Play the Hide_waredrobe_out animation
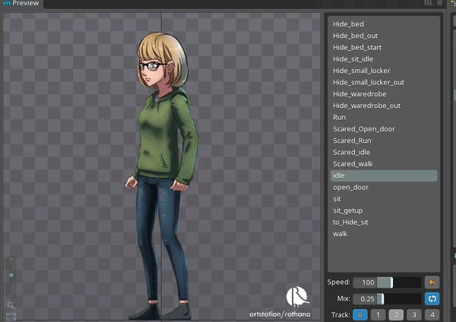 click(384, 106)
